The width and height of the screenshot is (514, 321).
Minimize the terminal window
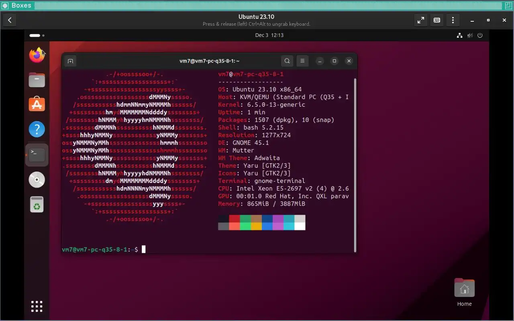(x=320, y=61)
